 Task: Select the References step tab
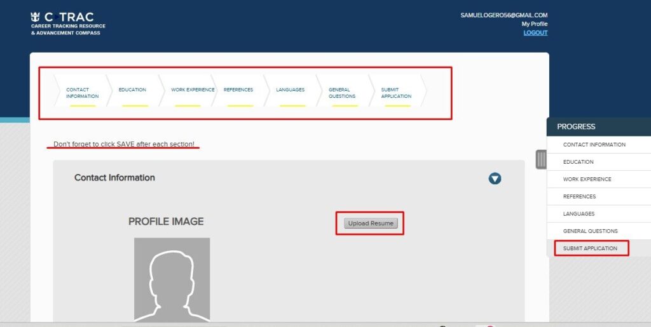click(x=238, y=90)
